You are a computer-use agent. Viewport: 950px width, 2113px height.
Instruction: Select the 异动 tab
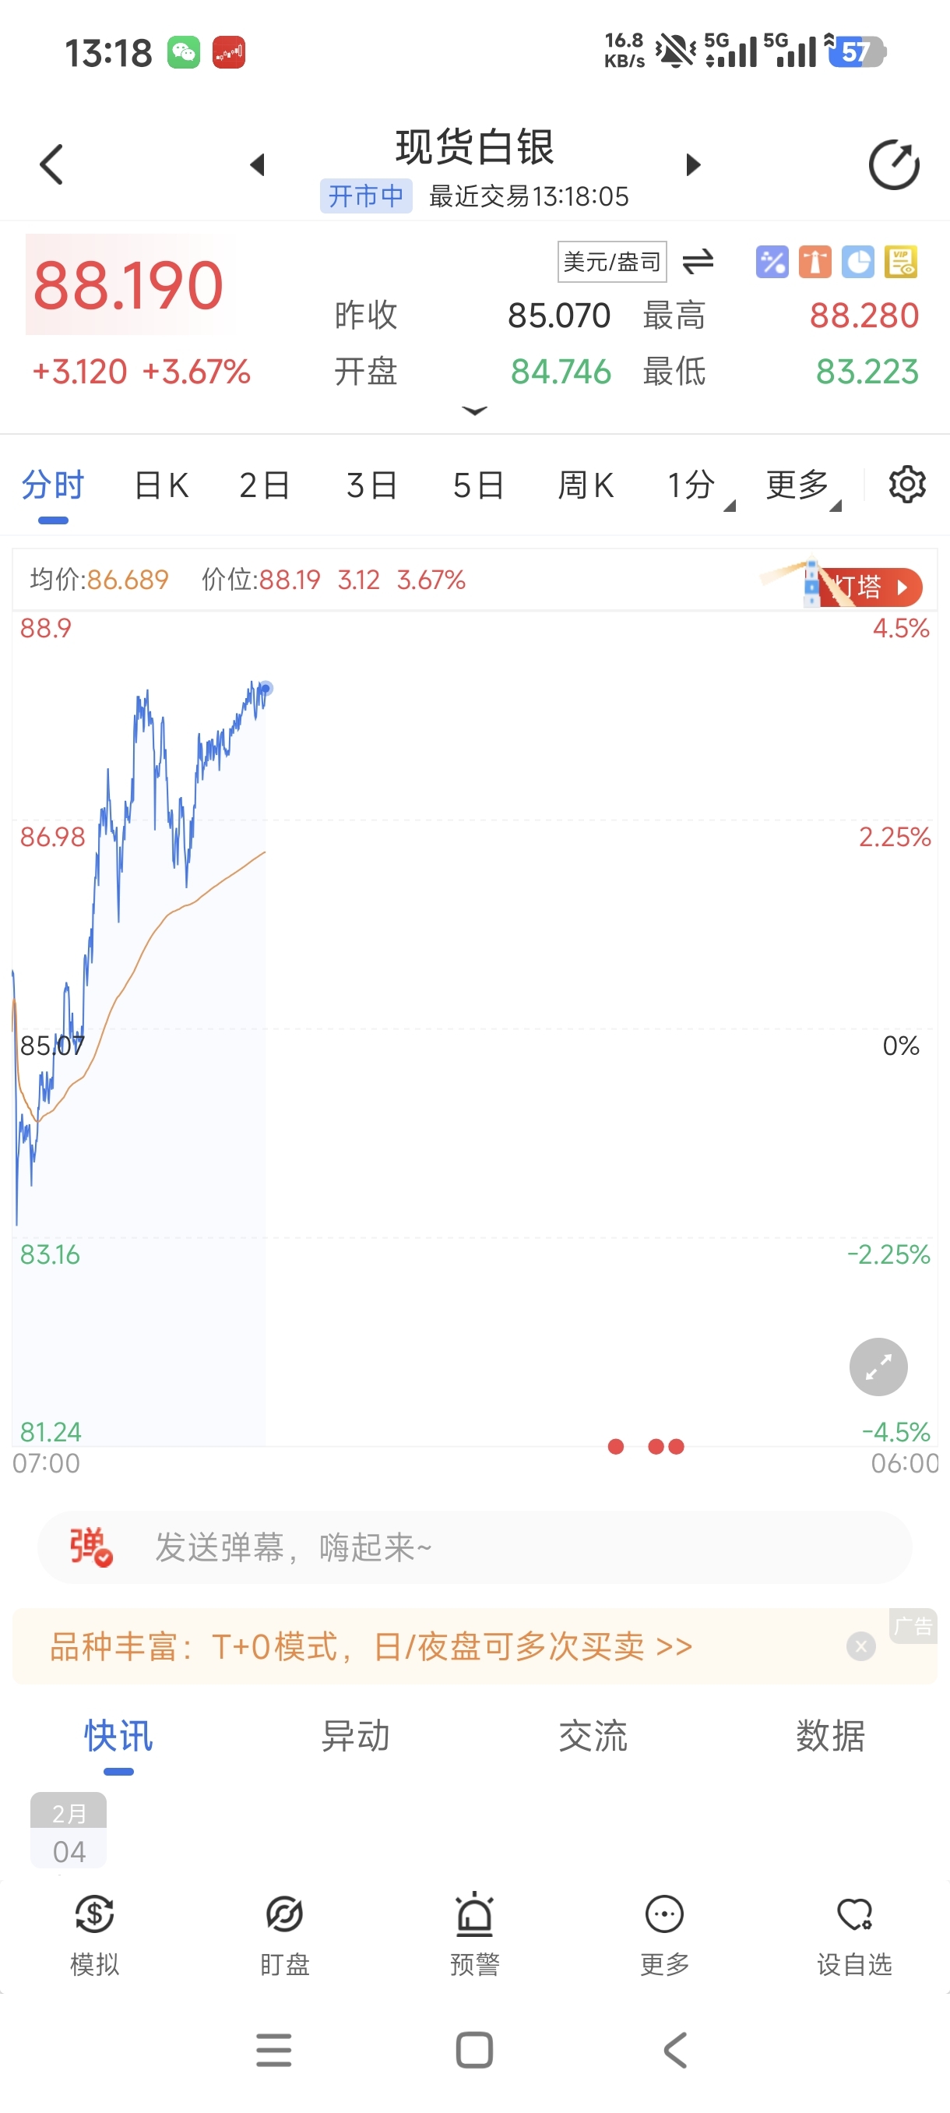point(355,1736)
